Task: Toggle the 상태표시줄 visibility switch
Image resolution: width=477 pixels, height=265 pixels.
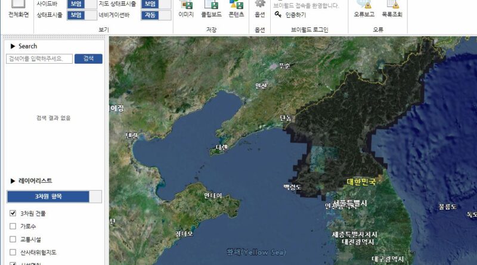Action: (82, 15)
